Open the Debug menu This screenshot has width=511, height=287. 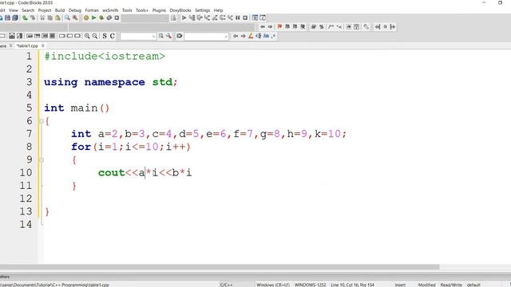pyautogui.click(x=75, y=10)
